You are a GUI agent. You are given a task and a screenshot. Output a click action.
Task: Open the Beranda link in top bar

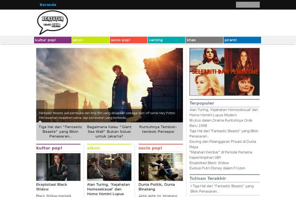[x=48, y=5]
